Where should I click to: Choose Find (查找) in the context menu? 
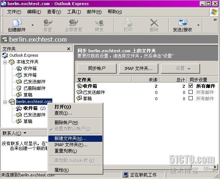[75, 113]
